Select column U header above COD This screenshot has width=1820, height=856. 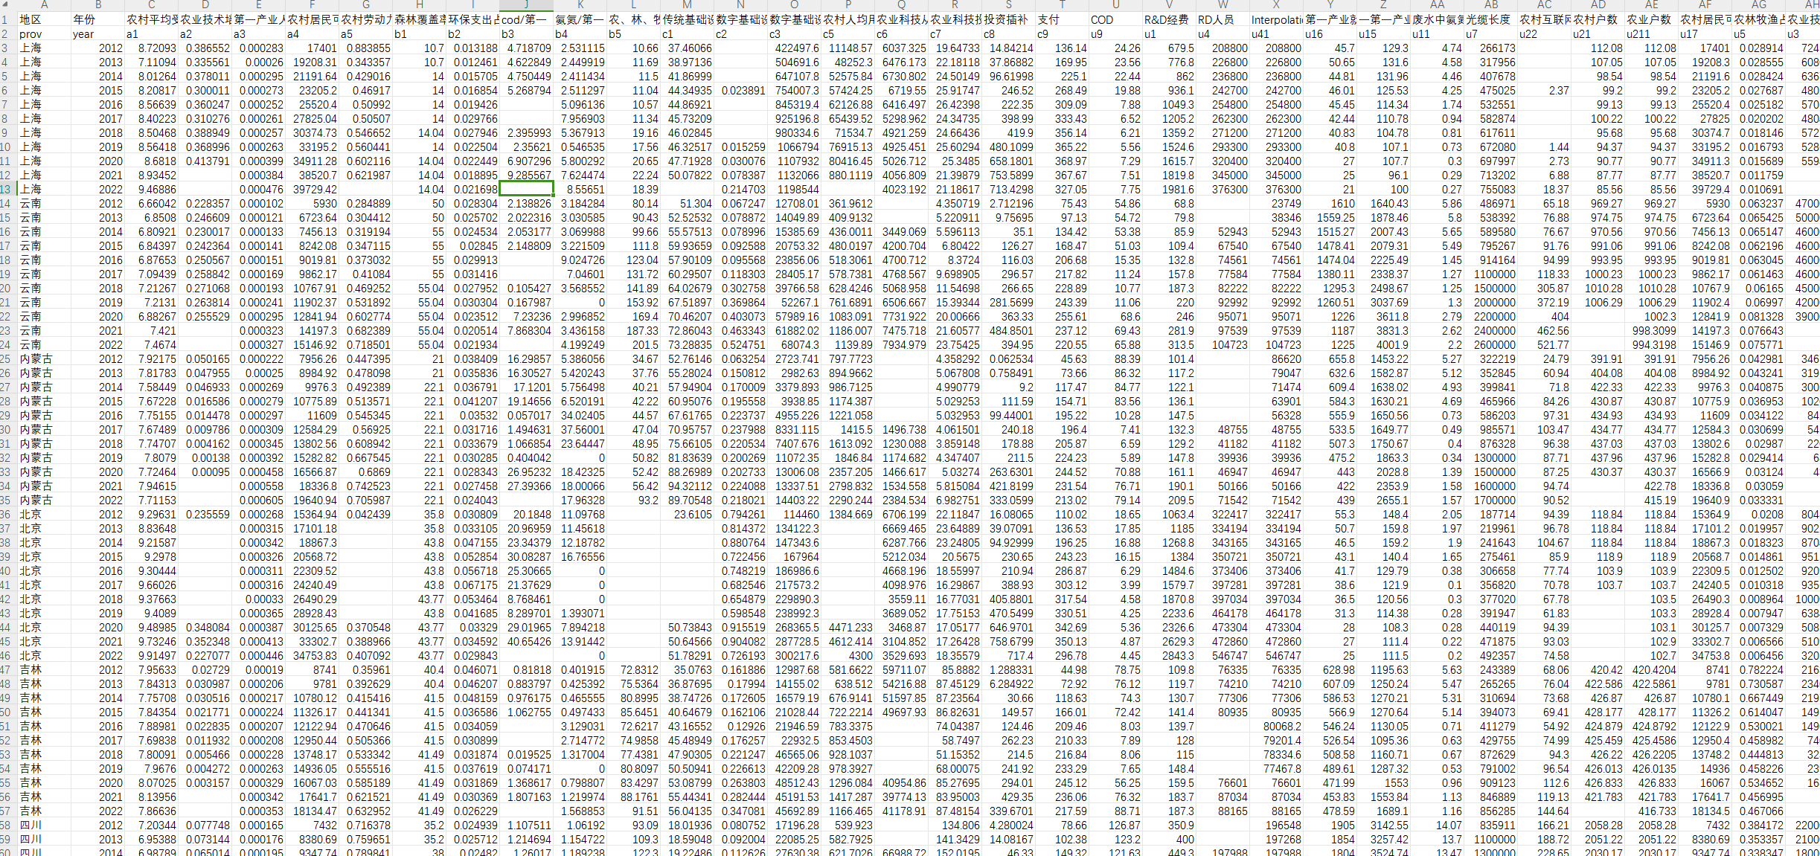coord(1115,4)
